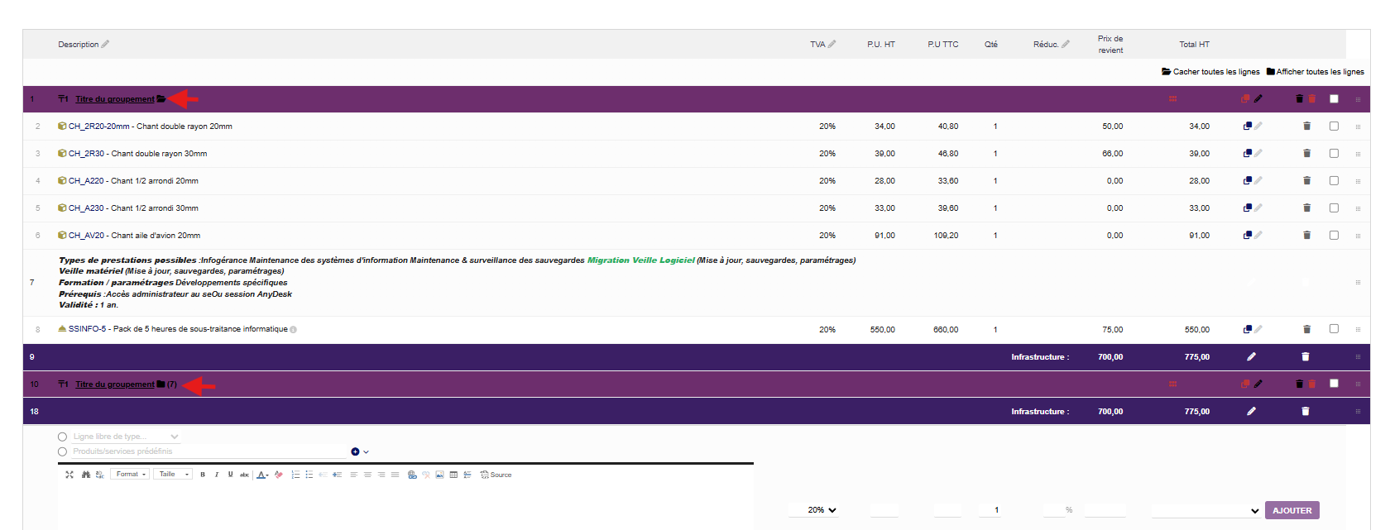
Task: Click black trash icon of first grouping
Action: 1299,98
